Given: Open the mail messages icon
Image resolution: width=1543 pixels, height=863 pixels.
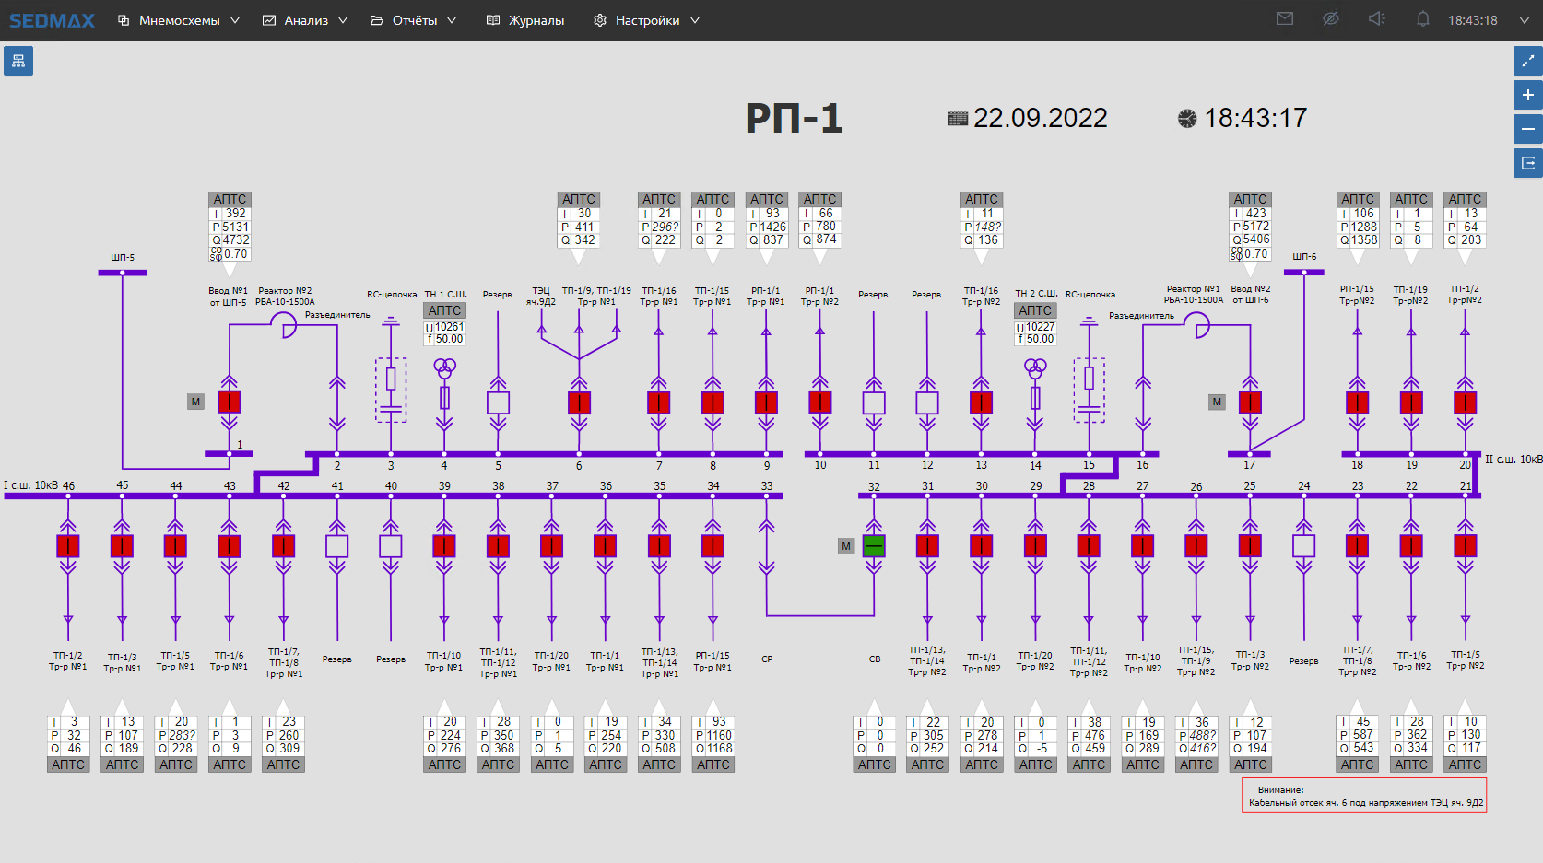Looking at the screenshot, I should [1285, 19].
